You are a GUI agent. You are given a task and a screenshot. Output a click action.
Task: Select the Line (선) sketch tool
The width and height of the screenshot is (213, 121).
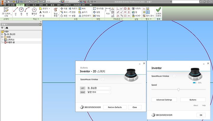coord(16,11)
